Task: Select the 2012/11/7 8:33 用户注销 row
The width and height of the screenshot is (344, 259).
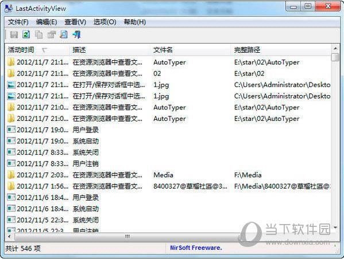Action: point(168,163)
